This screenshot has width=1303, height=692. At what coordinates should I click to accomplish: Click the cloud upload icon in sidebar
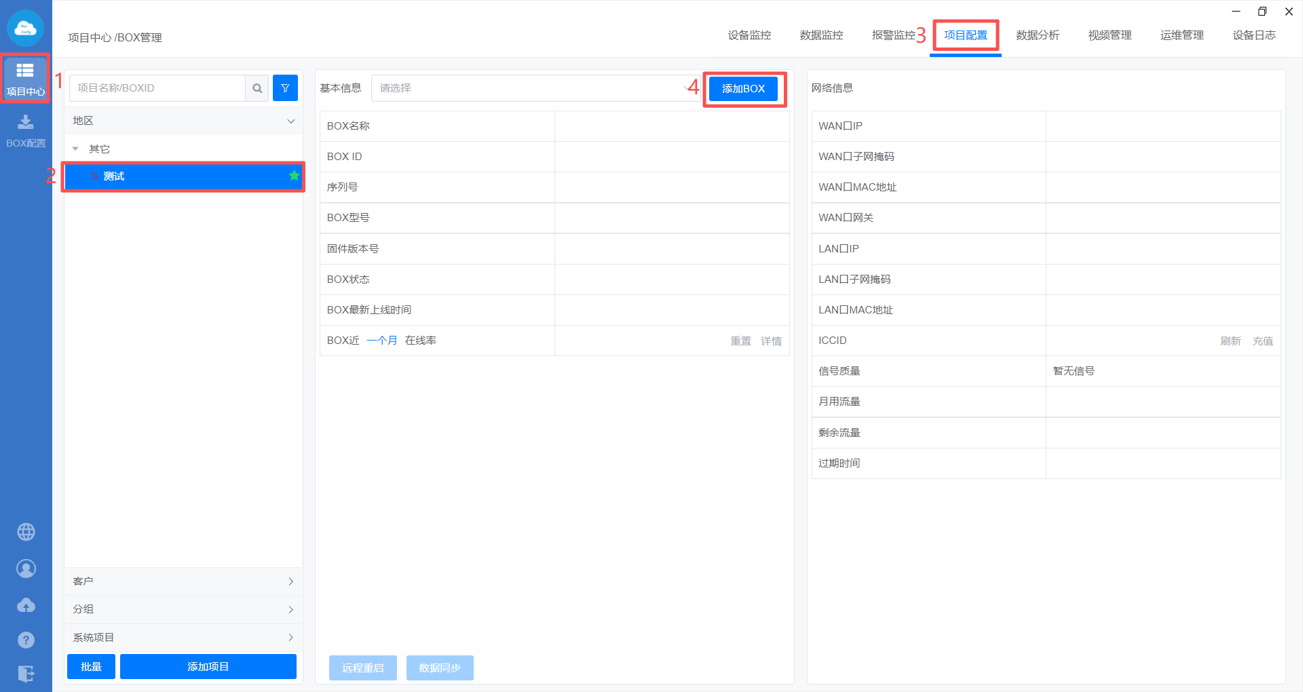point(26,605)
